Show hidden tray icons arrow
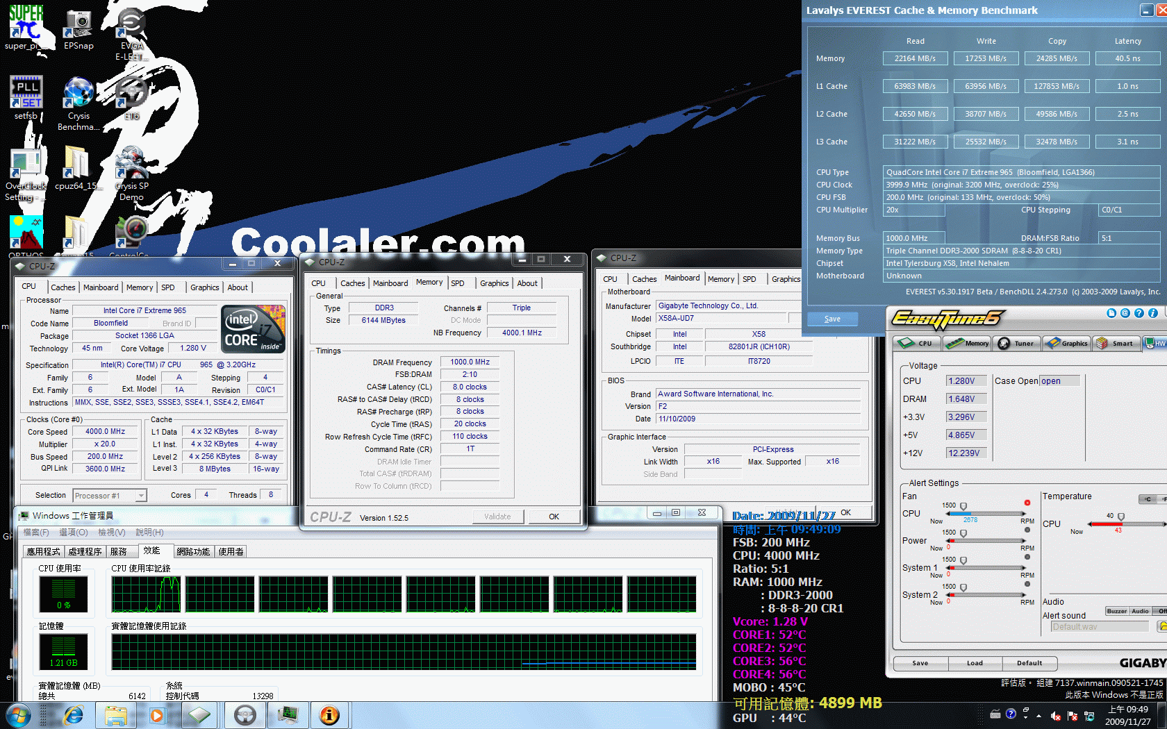This screenshot has height=729, width=1167. (1038, 716)
